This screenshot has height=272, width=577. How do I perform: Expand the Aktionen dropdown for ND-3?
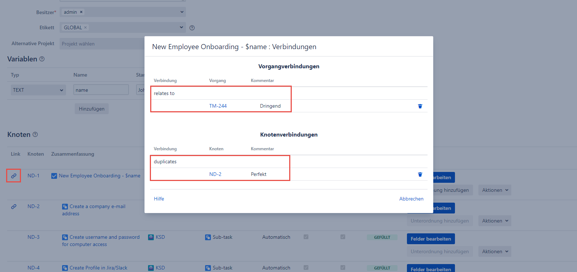click(495, 251)
